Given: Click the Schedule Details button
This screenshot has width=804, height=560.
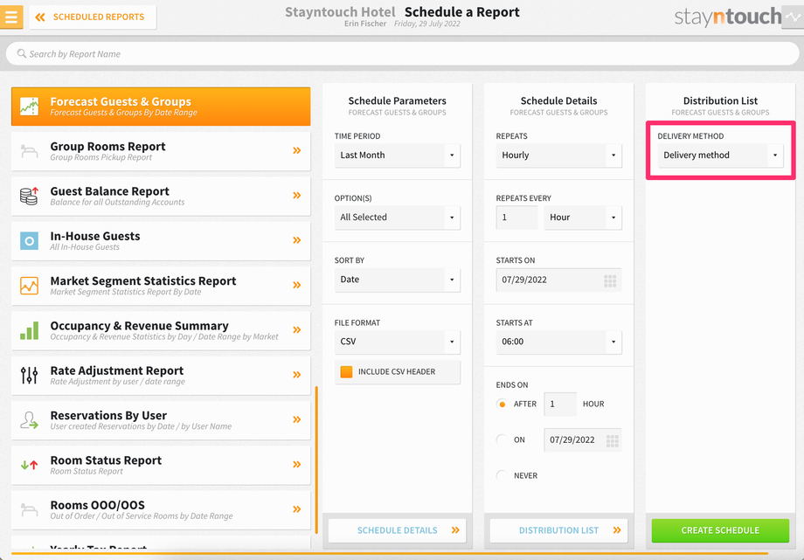Looking at the screenshot, I should tap(398, 530).
